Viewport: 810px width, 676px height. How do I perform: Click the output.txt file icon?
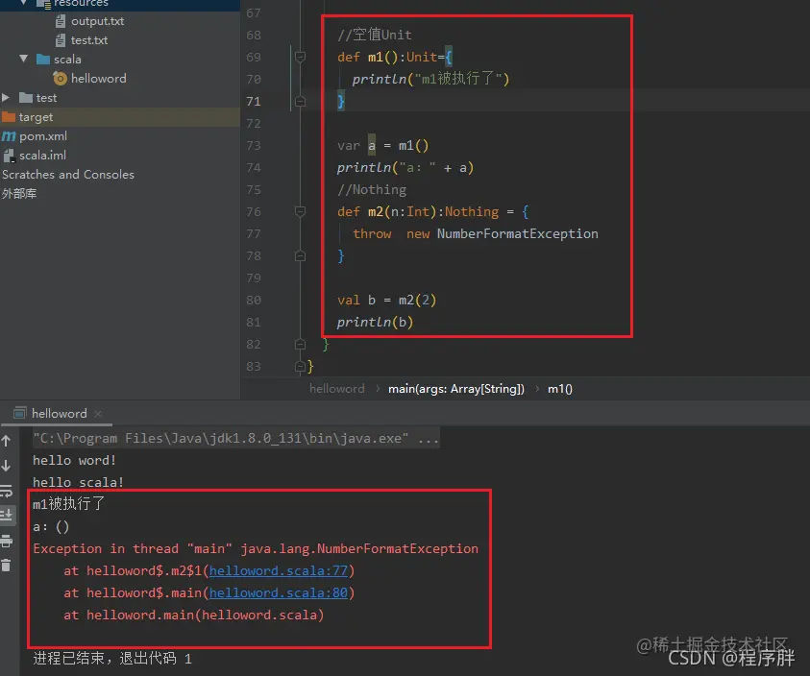[x=61, y=21]
